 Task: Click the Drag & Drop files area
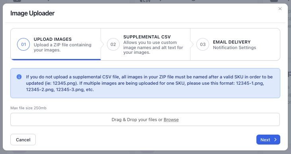pos(145,120)
